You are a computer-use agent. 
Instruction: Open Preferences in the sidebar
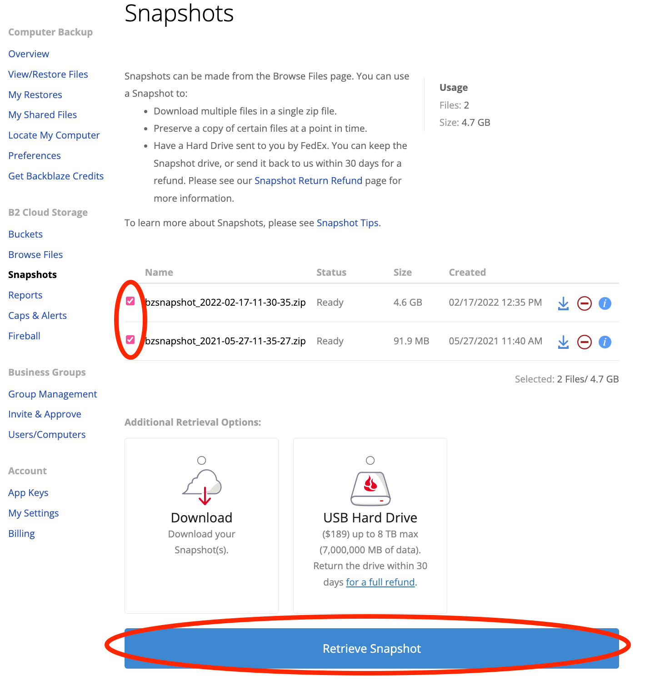(x=35, y=156)
